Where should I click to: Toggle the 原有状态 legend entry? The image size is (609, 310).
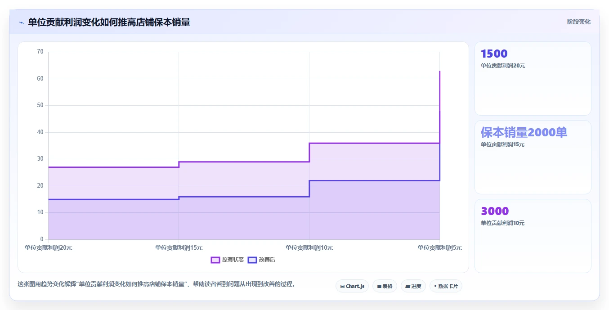point(227,260)
